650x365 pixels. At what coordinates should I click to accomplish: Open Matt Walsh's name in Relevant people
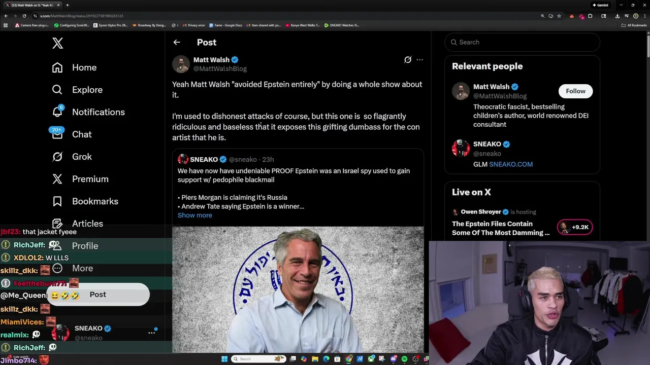(491, 87)
